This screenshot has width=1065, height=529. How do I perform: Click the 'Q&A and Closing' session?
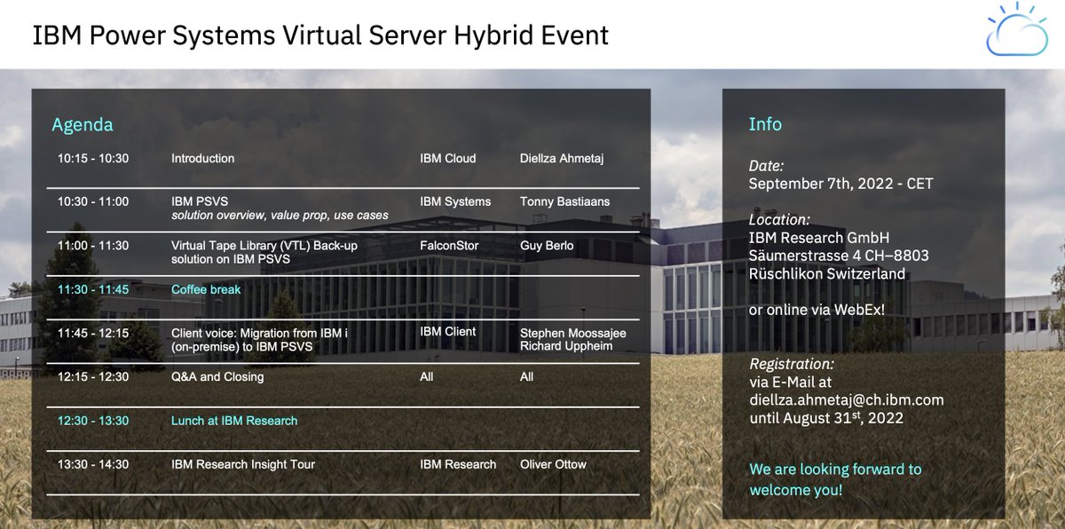(217, 376)
